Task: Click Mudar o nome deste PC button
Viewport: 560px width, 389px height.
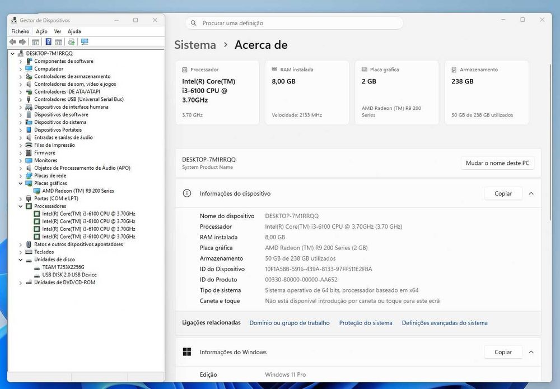Action: pyautogui.click(x=497, y=163)
